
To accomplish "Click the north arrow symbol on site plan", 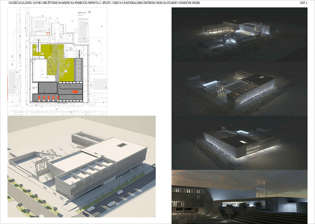I will (90, 12).
